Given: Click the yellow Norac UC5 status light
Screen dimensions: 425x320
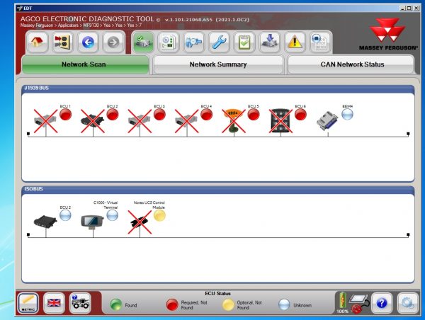Looking at the screenshot, I should pyautogui.click(x=159, y=215).
